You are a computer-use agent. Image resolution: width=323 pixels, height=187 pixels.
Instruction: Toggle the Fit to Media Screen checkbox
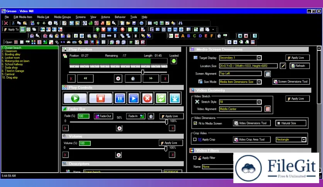pos(195,123)
